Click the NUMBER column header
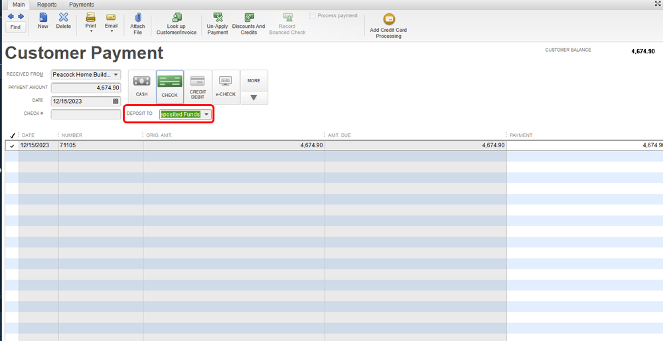This screenshot has width=663, height=341. [72, 135]
